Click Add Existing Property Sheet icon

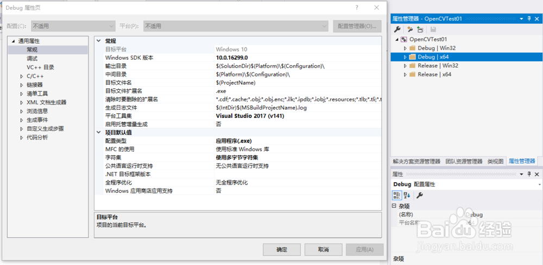point(420,29)
